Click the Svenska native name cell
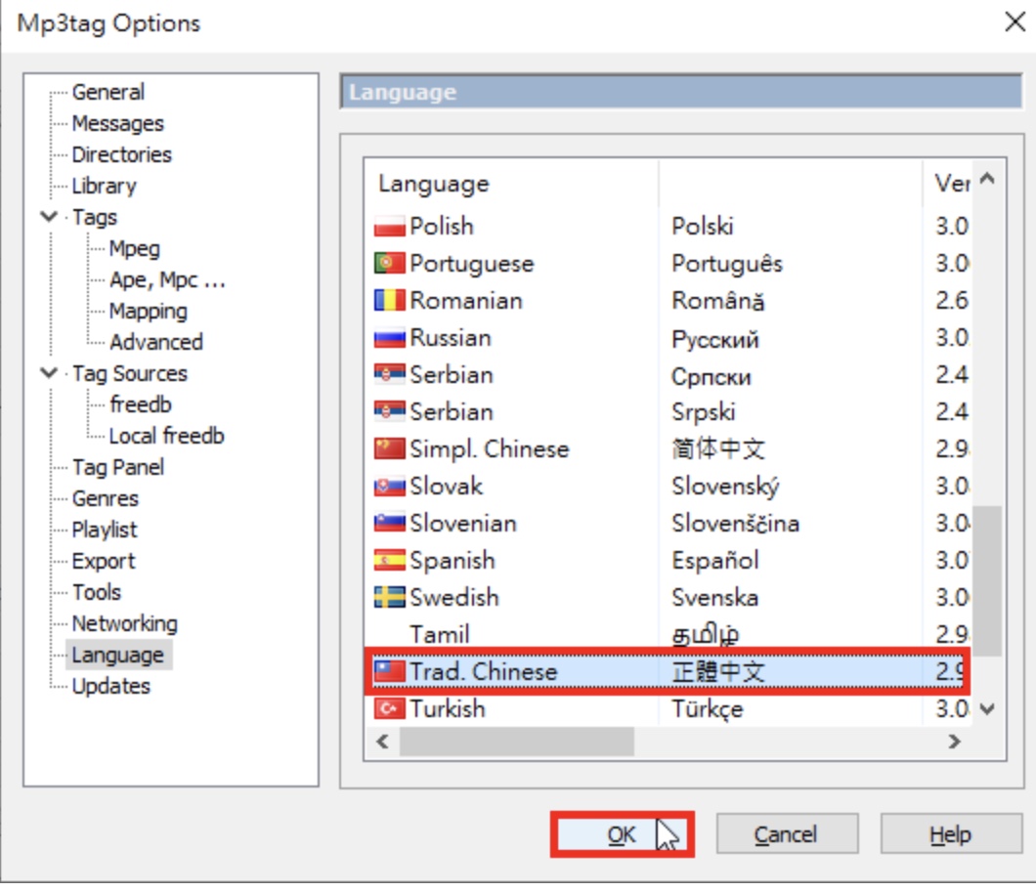Image resolution: width=1036 pixels, height=891 pixels. click(x=714, y=598)
